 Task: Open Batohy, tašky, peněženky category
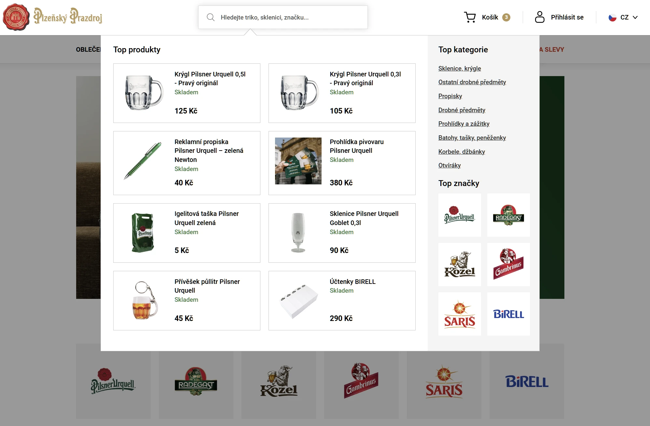(x=472, y=138)
